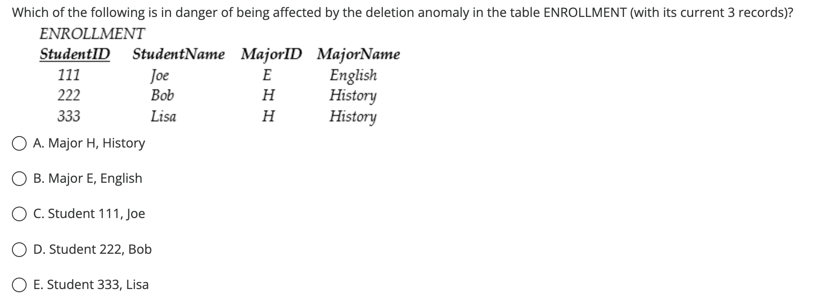Click the option text 'Student 111, Joe'
Image resolution: width=817 pixels, height=295 pixels.
pyautogui.click(x=89, y=213)
